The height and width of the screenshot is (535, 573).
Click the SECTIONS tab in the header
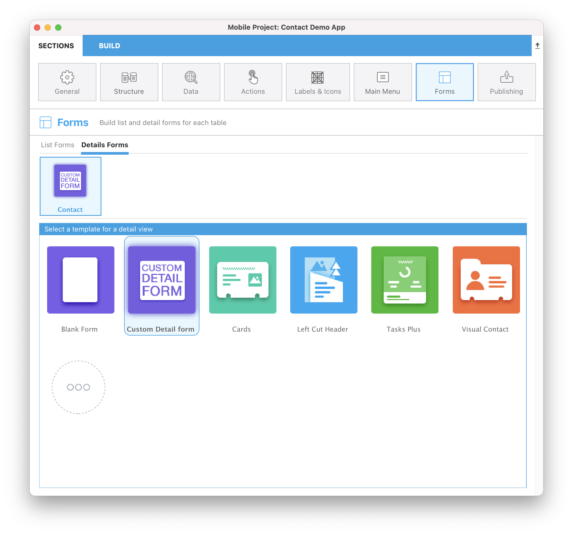point(57,46)
